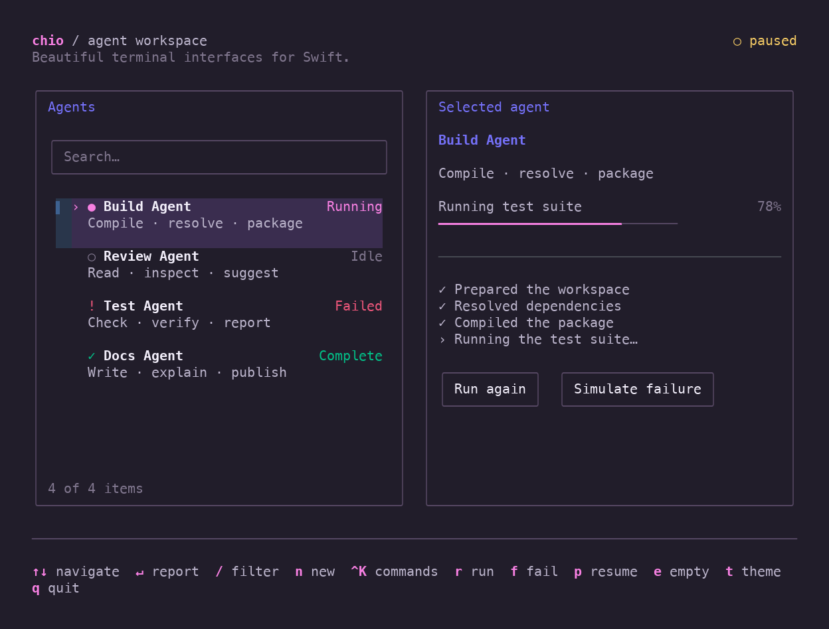Click the paused status indicator
This screenshot has width=829, height=629.
(x=765, y=41)
